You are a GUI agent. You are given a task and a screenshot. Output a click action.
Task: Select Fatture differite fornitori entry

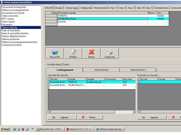(21, 36)
